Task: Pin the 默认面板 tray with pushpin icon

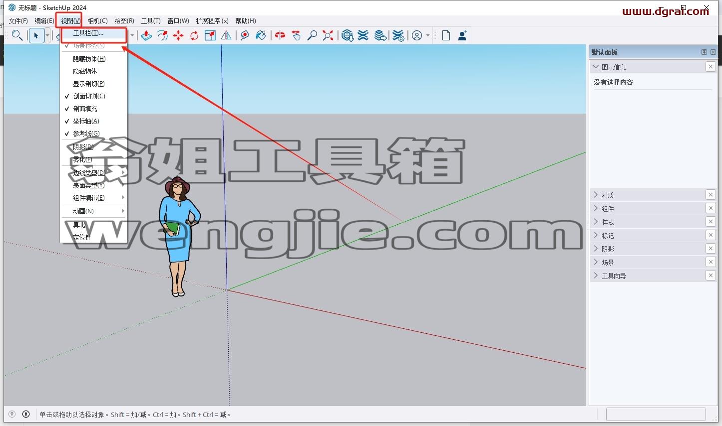Action: point(704,52)
